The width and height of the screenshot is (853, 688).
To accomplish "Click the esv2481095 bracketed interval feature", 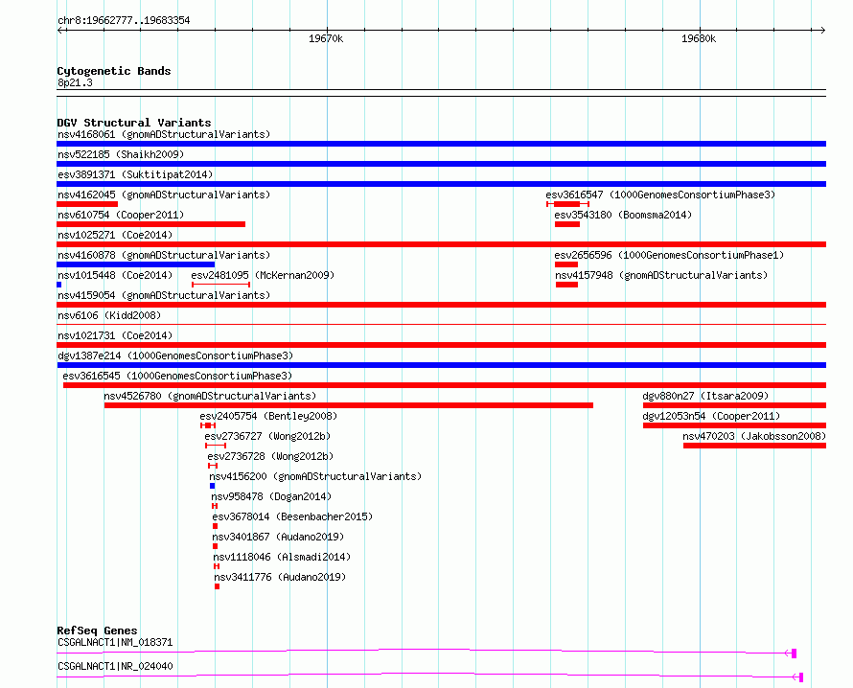I will pyautogui.click(x=220, y=285).
